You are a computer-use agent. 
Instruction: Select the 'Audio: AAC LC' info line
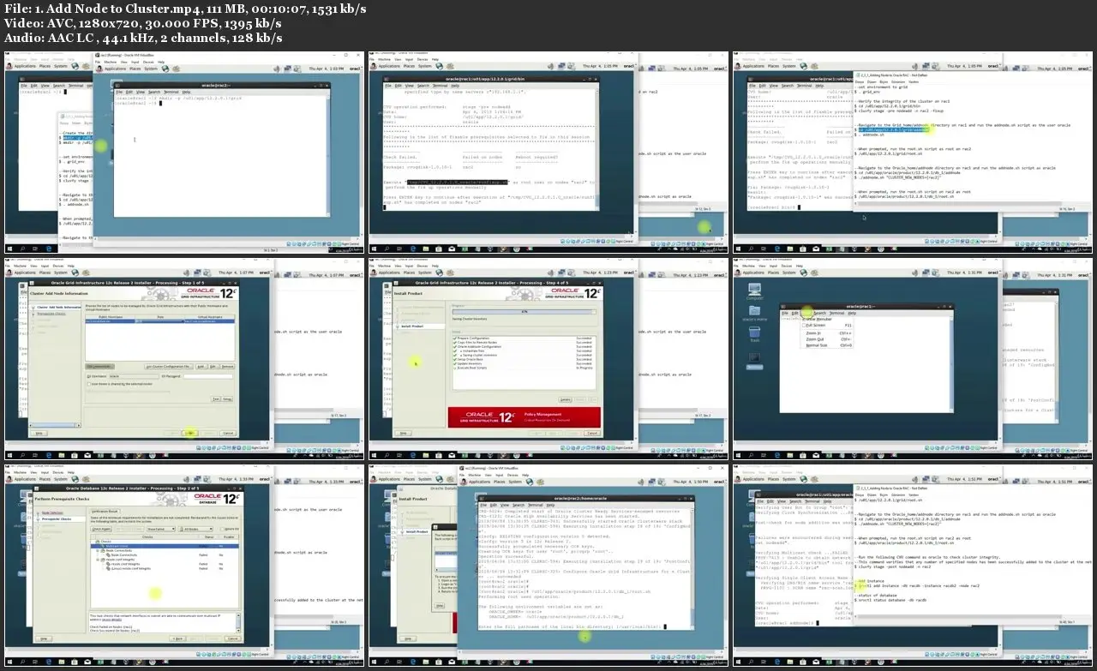(144, 38)
